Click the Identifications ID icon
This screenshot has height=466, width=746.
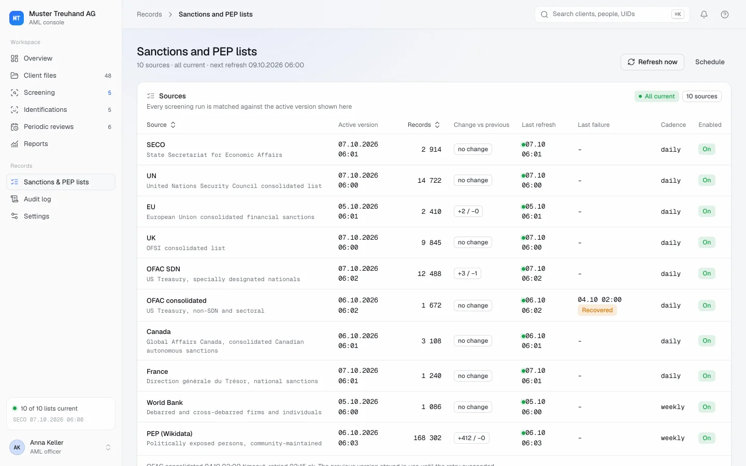pyautogui.click(x=15, y=110)
